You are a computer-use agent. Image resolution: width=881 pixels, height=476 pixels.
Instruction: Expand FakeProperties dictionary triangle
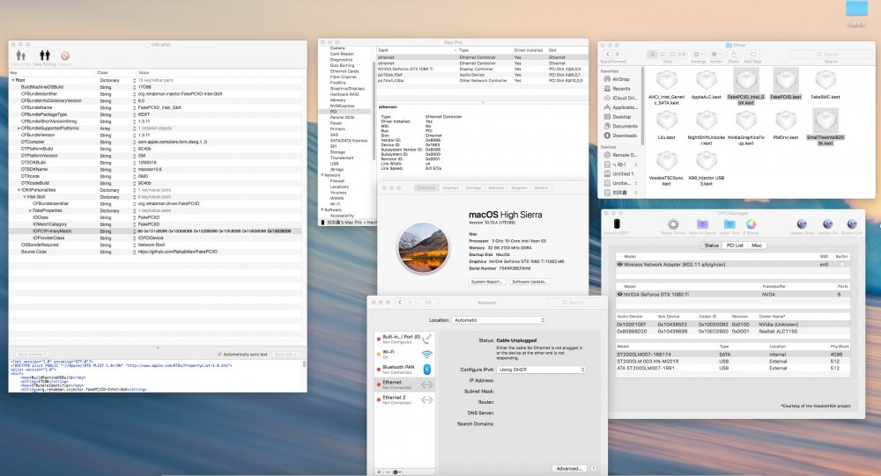point(30,210)
